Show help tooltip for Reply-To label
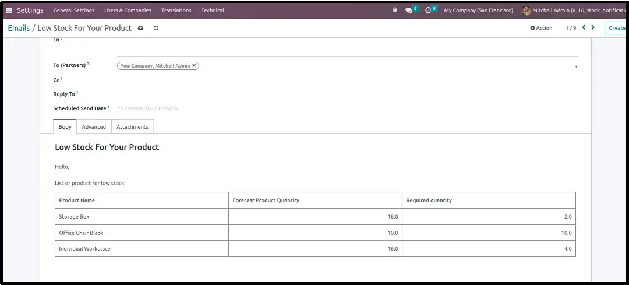Screen dimensions: 629x285 click(77, 93)
